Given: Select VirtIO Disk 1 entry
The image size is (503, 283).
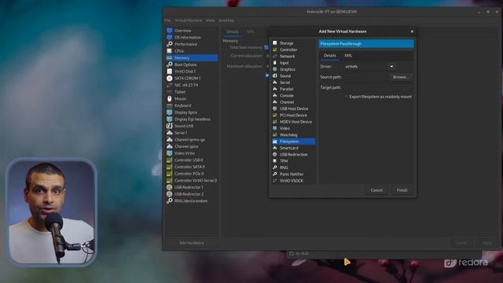Looking at the screenshot, I should pos(192,72).
